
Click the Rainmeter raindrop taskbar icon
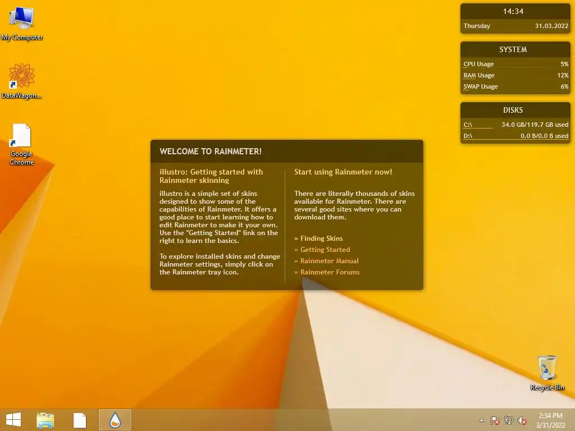tap(115, 420)
